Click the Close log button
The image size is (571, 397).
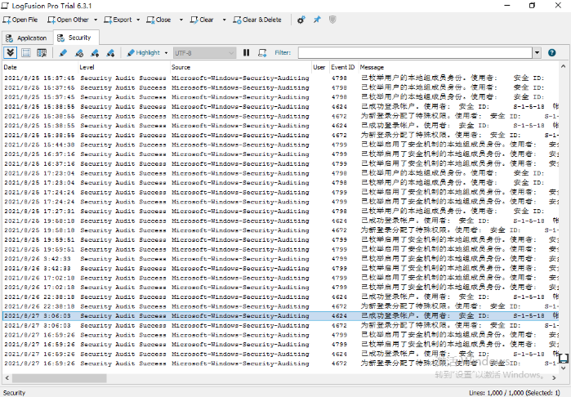click(158, 20)
